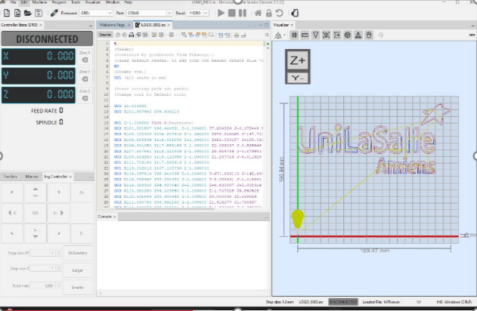The width and height of the screenshot is (477, 311).
Task: Click the Zero X reset button
Action: (85, 57)
